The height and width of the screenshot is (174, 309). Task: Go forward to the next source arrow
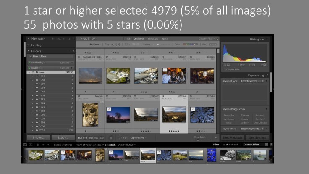48,145
